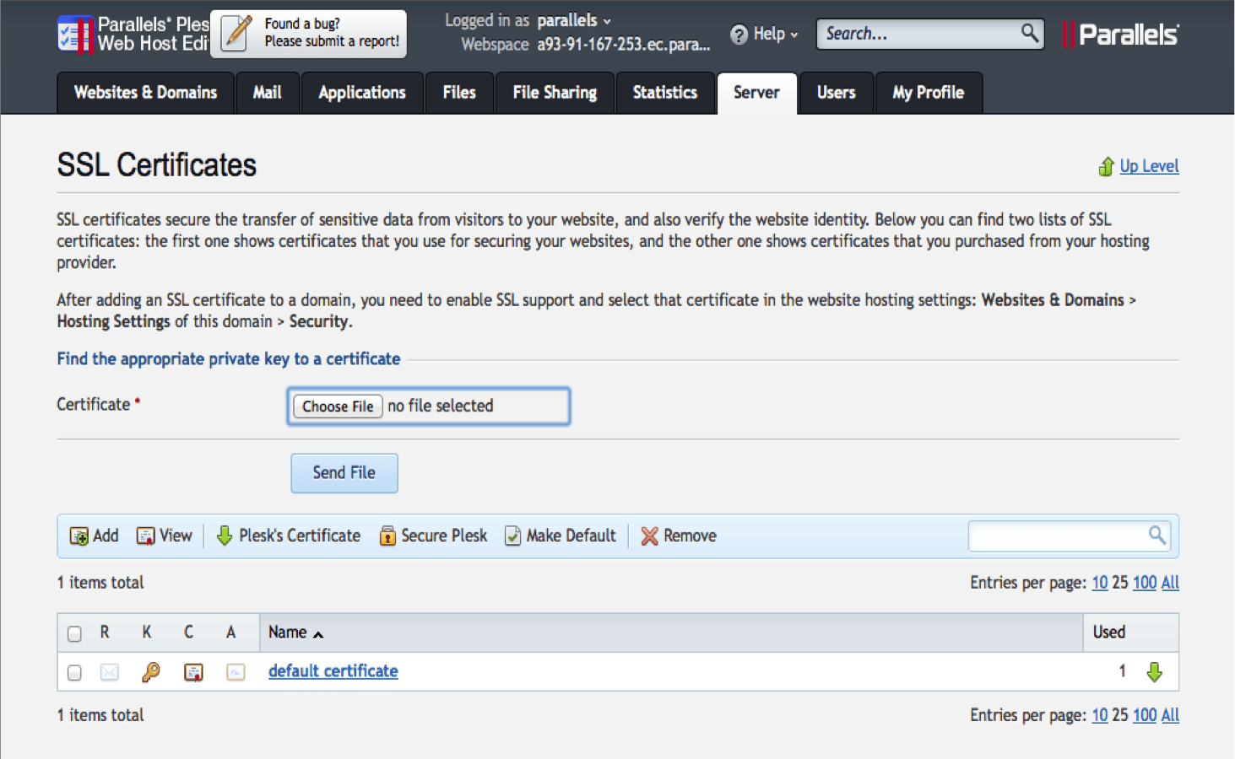Image resolution: width=1235 pixels, height=759 pixels.
Task: Switch to the Mail tab
Action: 267,93
